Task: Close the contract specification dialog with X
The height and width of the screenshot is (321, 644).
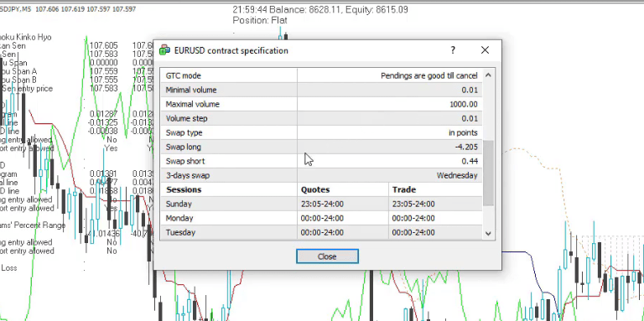Action: 485,50
